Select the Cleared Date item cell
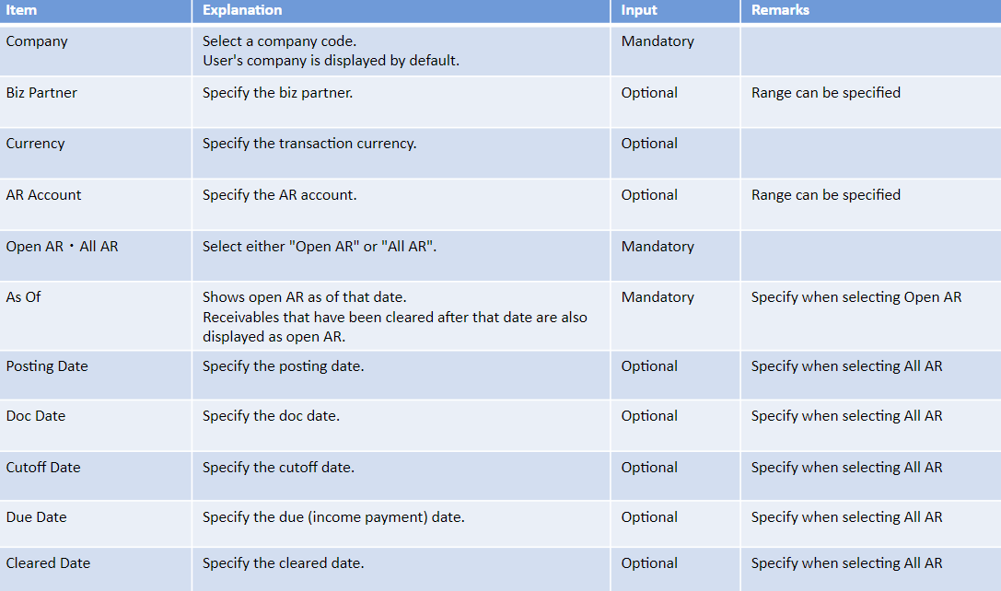This screenshot has height=591, width=1001. pyautogui.click(x=95, y=569)
